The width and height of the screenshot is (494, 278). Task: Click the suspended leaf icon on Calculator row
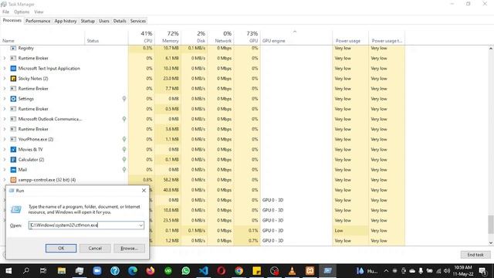click(x=124, y=160)
